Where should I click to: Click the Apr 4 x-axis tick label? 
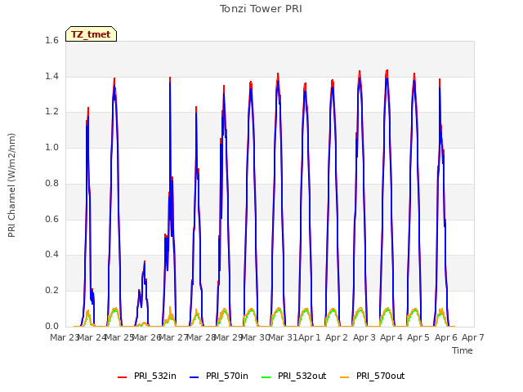pos(391,337)
